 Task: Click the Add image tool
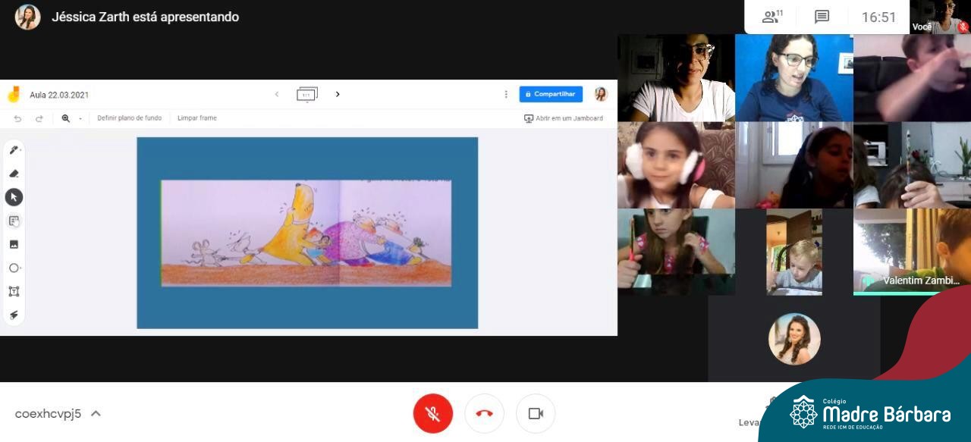14,244
